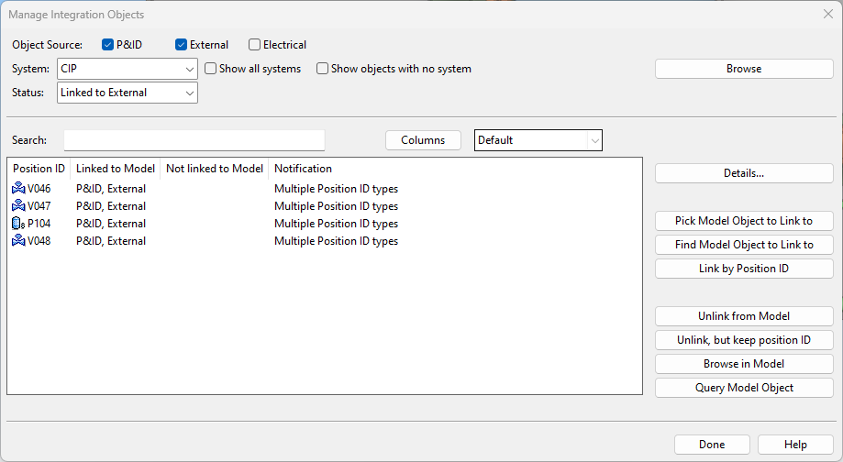Uncheck the P&ID object source checkbox
This screenshot has height=462, width=843.
(108, 45)
